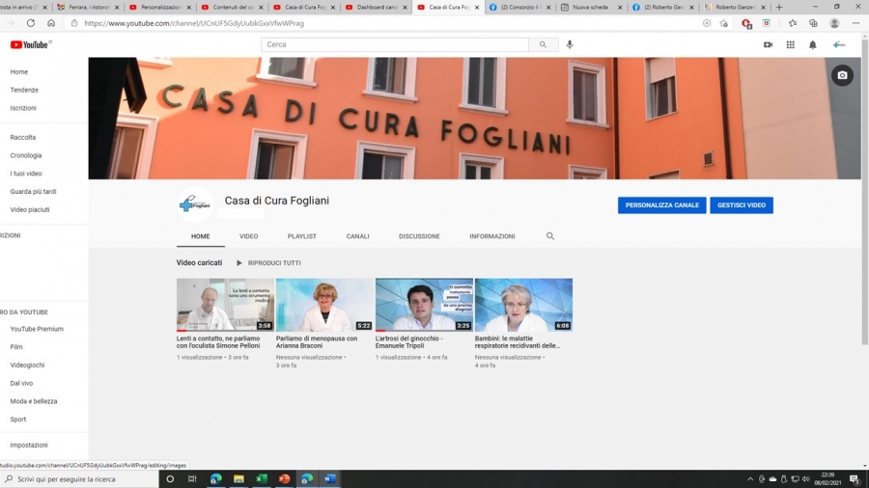Open Raccolta in the sidebar

pyautogui.click(x=23, y=137)
